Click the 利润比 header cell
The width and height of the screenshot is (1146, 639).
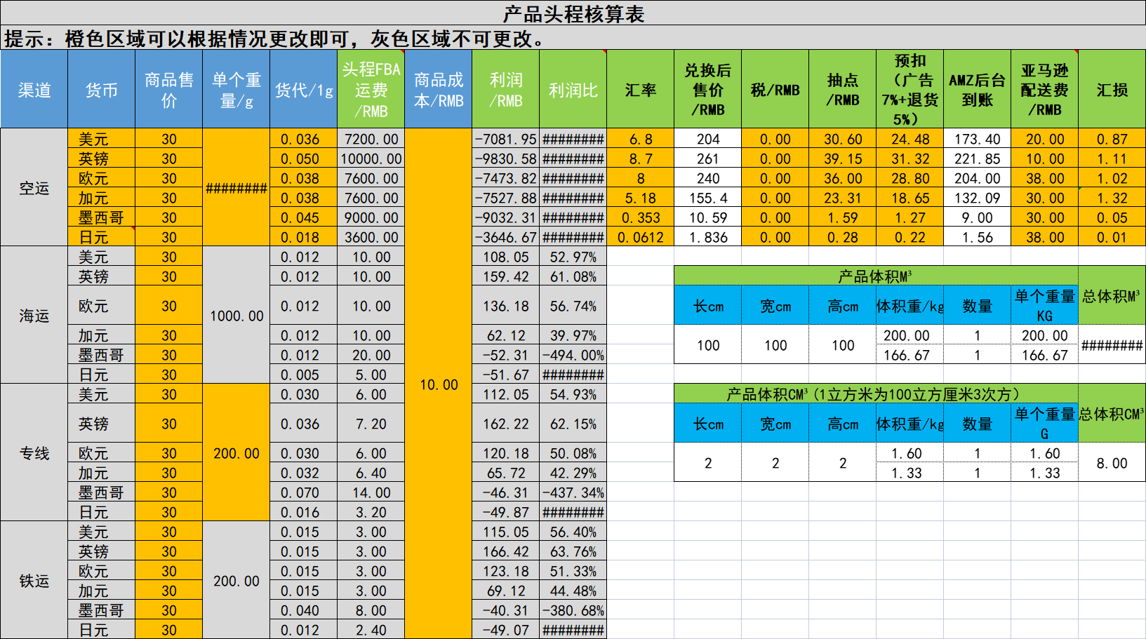pos(573,89)
